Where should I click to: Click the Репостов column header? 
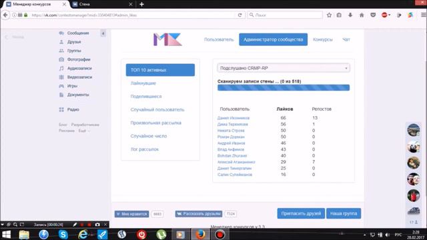click(322, 109)
